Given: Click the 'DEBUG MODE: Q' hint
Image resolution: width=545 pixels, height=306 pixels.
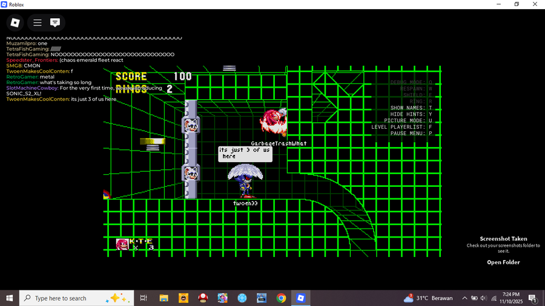Looking at the screenshot, I should pos(411,82).
